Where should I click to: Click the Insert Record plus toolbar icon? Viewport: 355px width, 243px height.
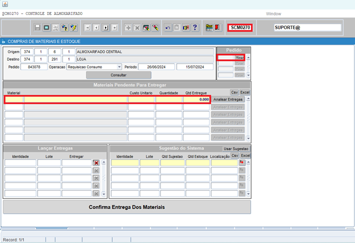128,28
